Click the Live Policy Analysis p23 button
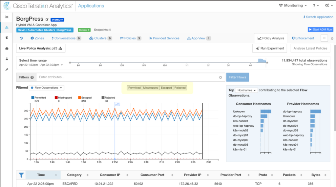Image resolution: width=336 pixels, height=187 pixels. point(40,48)
